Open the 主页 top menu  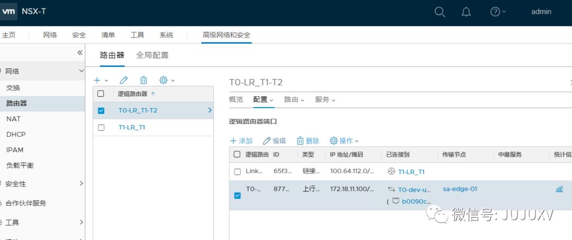[9, 35]
